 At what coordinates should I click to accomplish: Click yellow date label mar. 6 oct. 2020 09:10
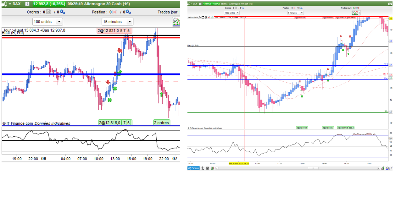(x=239, y=163)
